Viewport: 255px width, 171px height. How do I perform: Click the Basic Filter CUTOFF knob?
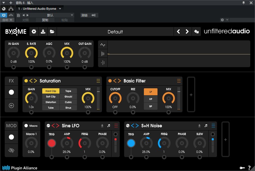[115, 98]
